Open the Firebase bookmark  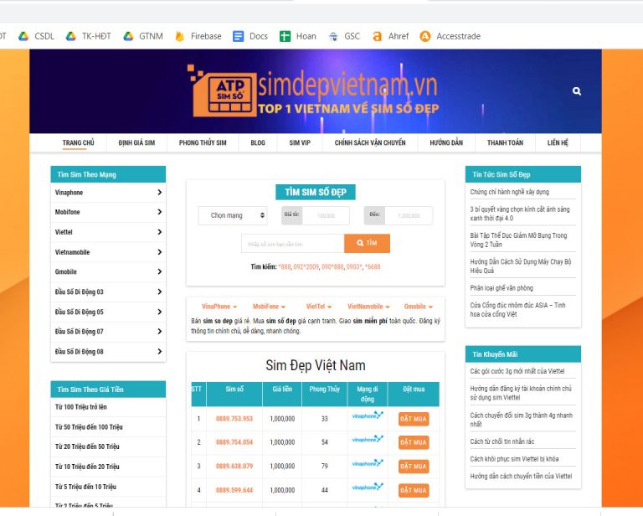pyautogui.click(x=198, y=36)
